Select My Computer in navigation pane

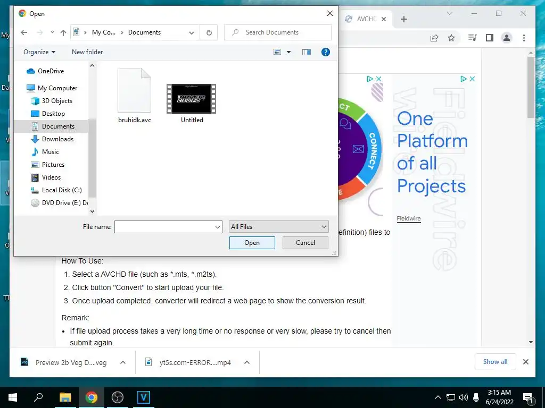(x=57, y=88)
